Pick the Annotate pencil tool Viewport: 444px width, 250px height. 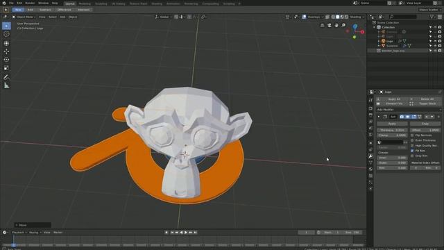coord(6,77)
